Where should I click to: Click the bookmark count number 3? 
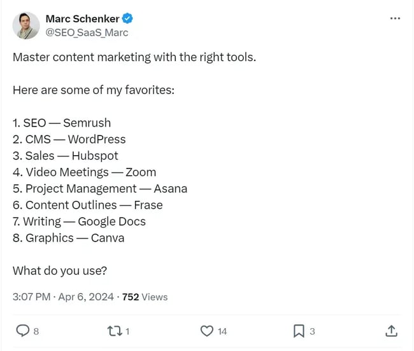(x=312, y=331)
